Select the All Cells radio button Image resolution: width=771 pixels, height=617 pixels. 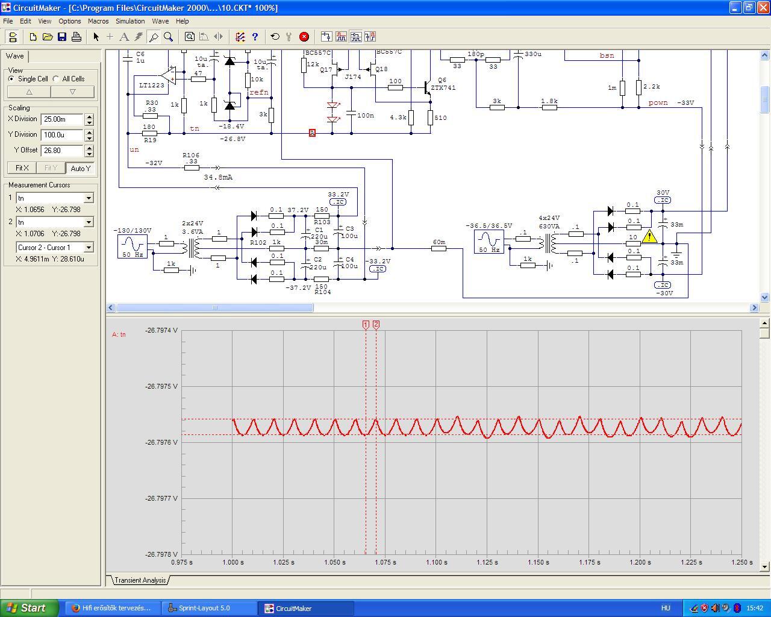click(56, 79)
